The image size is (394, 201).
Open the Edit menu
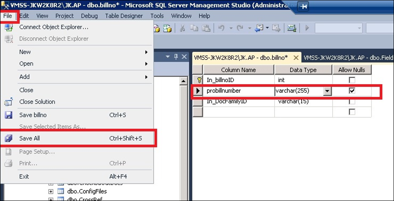pos(24,16)
